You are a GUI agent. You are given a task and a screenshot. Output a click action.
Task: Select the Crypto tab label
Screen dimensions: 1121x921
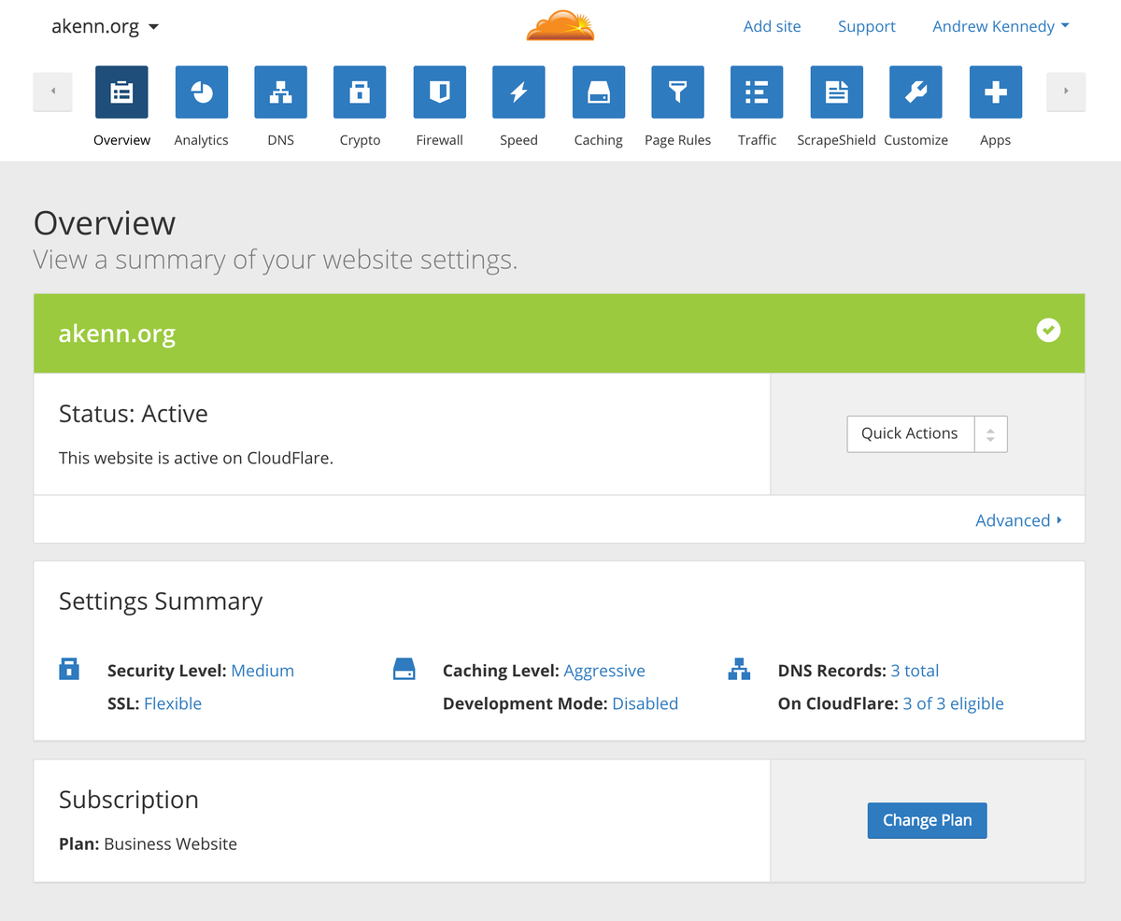click(x=360, y=140)
